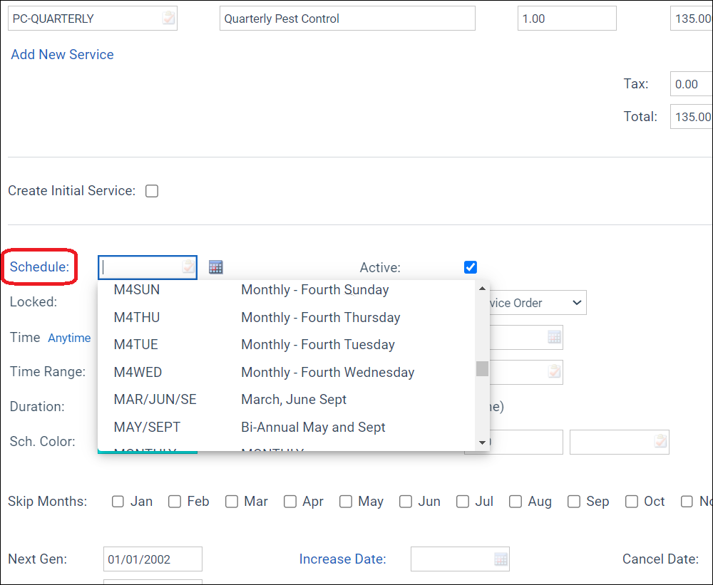The height and width of the screenshot is (585, 713).
Task: Enable Create Initial Service checkbox
Action: (x=152, y=191)
